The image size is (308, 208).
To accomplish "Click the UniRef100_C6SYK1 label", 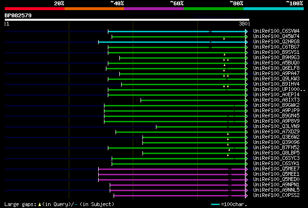I will coord(276,164).
